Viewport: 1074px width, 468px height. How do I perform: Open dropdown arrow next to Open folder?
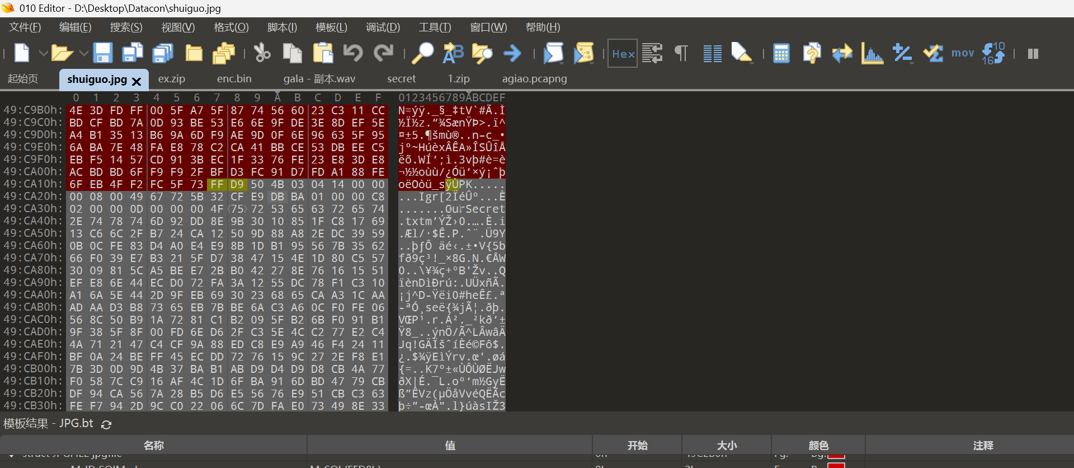click(84, 53)
